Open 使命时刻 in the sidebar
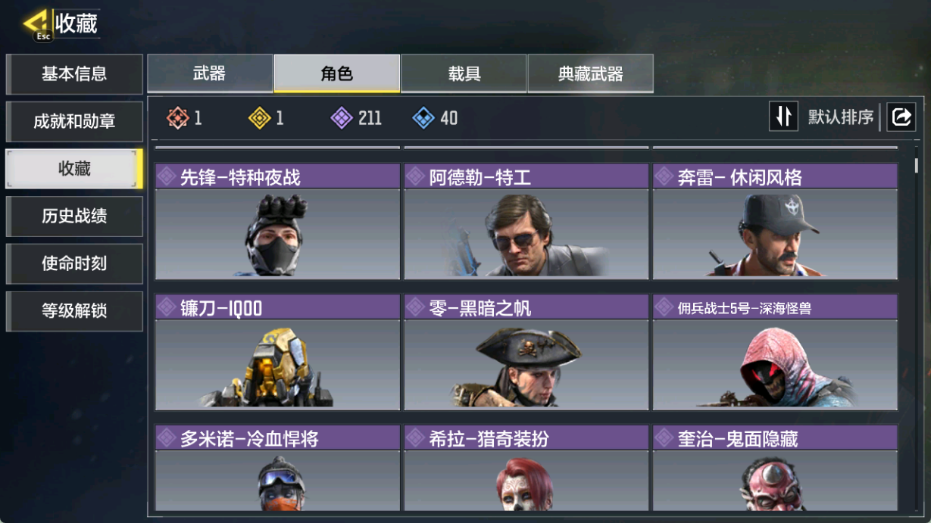The height and width of the screenshot is (523, 931). (x=74, y=264)
